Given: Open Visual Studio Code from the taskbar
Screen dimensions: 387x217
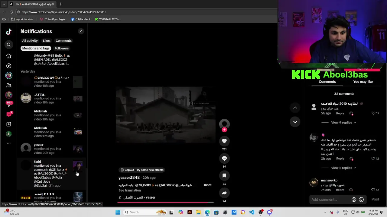Looking at the screenshot, I should (x=252, y=212).
